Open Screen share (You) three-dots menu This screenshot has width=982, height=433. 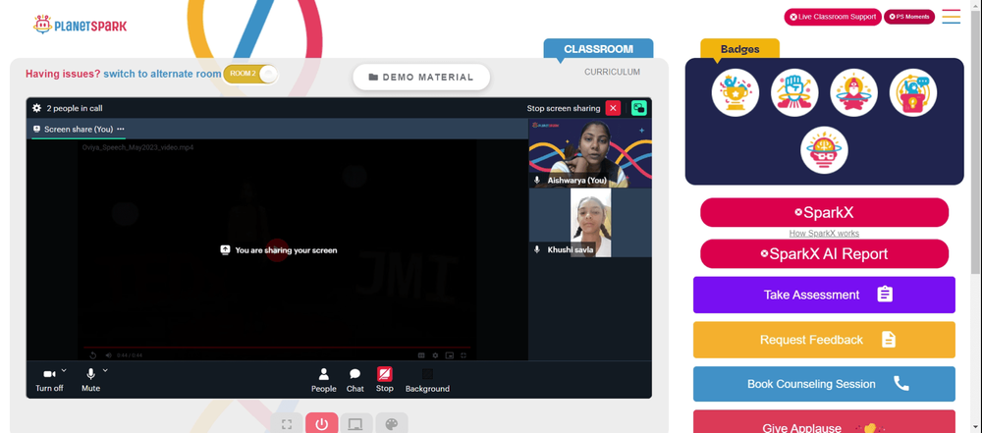point(120,129)
